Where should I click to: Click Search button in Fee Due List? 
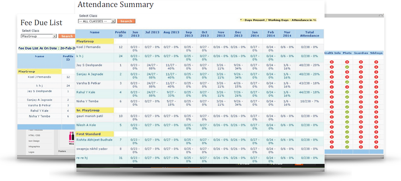pyautogui.click(x=67, y=36)
